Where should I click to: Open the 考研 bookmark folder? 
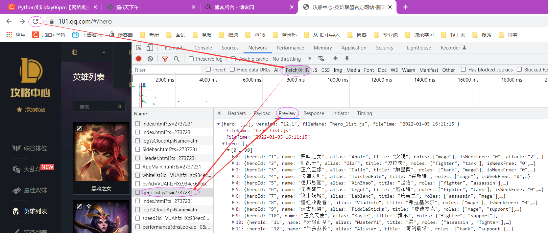click(150, 35)
